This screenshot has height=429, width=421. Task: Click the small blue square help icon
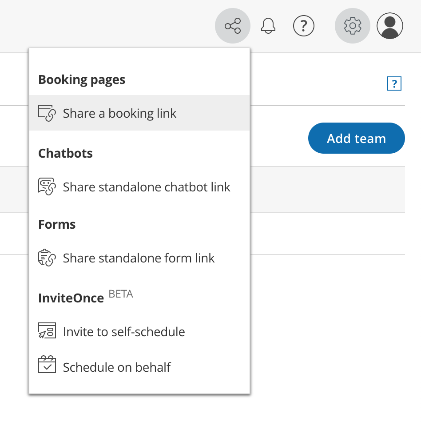(394, 83)
